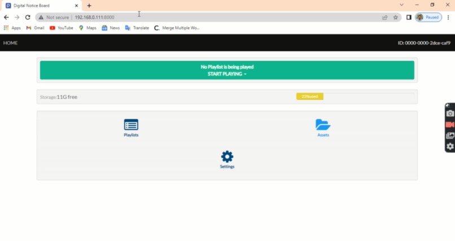The width and height of the screenshot is (455, 241).
Task: Click the browser Back arrow
Action: point(6,17)
